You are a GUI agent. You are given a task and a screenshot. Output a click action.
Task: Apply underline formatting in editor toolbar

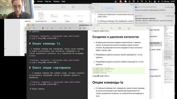52,28
